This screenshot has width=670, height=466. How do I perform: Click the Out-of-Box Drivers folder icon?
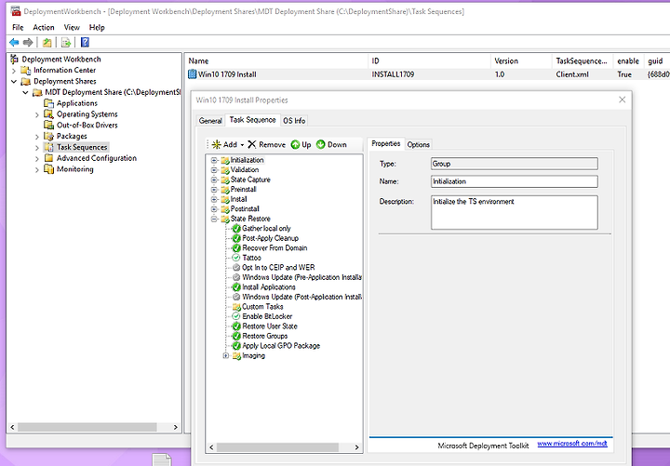(48, 125)
